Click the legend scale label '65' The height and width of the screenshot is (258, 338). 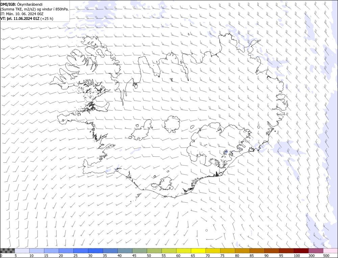(x=193, y=256)
